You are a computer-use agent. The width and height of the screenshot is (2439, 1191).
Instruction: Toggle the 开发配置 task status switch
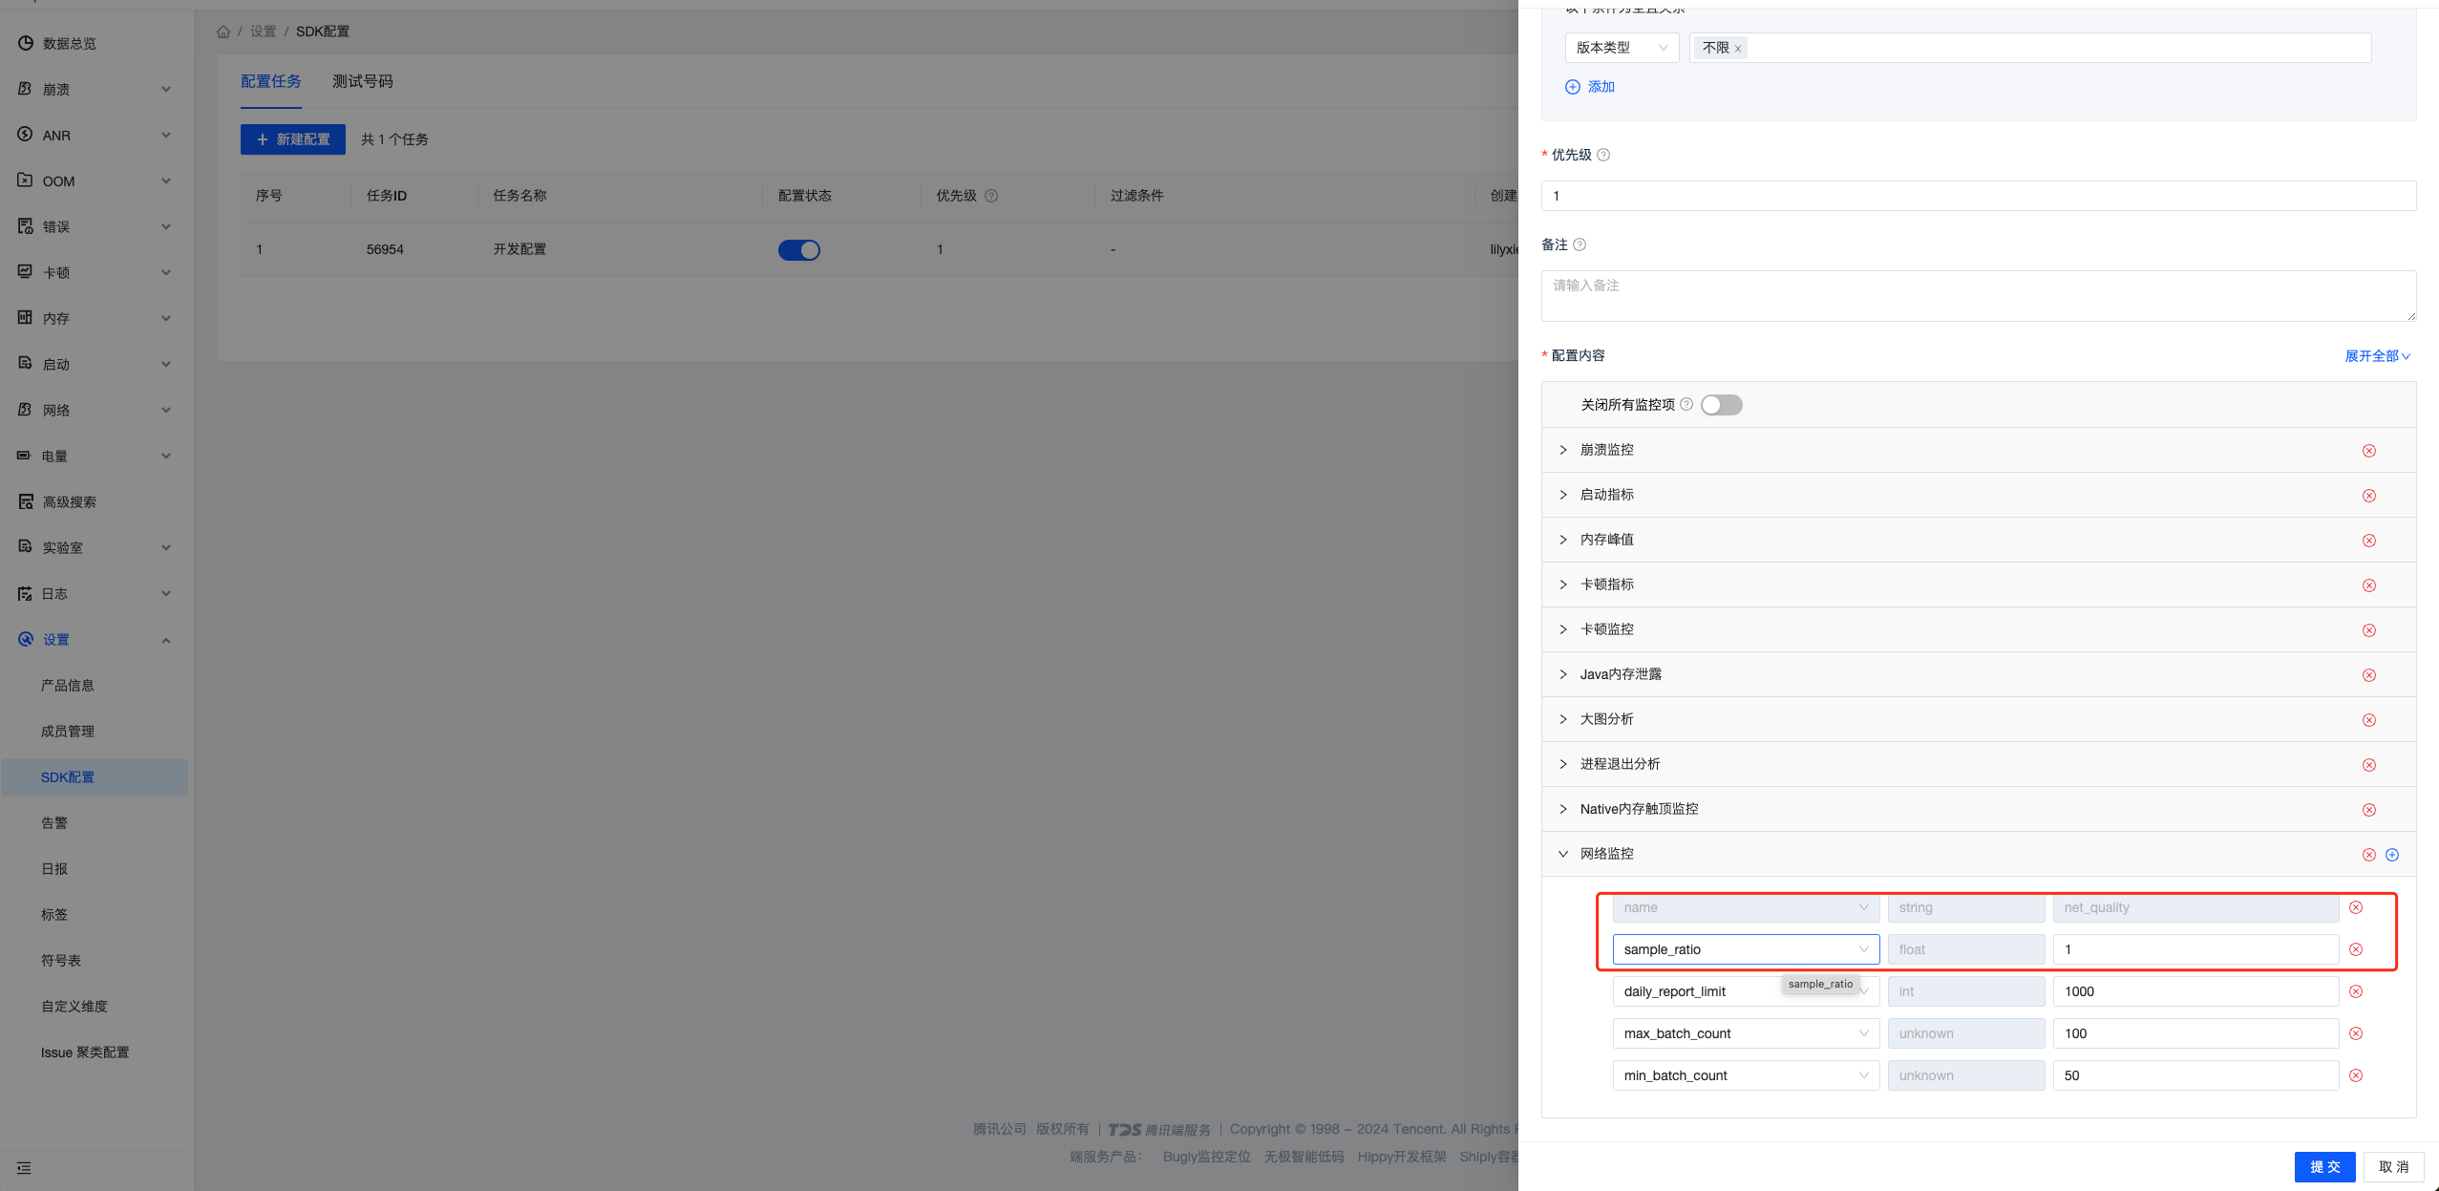798,250
